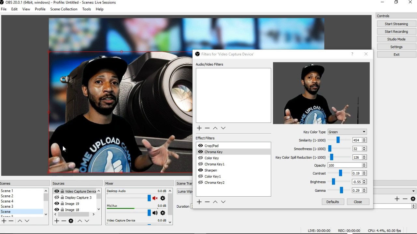Screen dimensions: 417x234
Task: Open OBS Settings from Controls
Action: click(x=396, y=47)
